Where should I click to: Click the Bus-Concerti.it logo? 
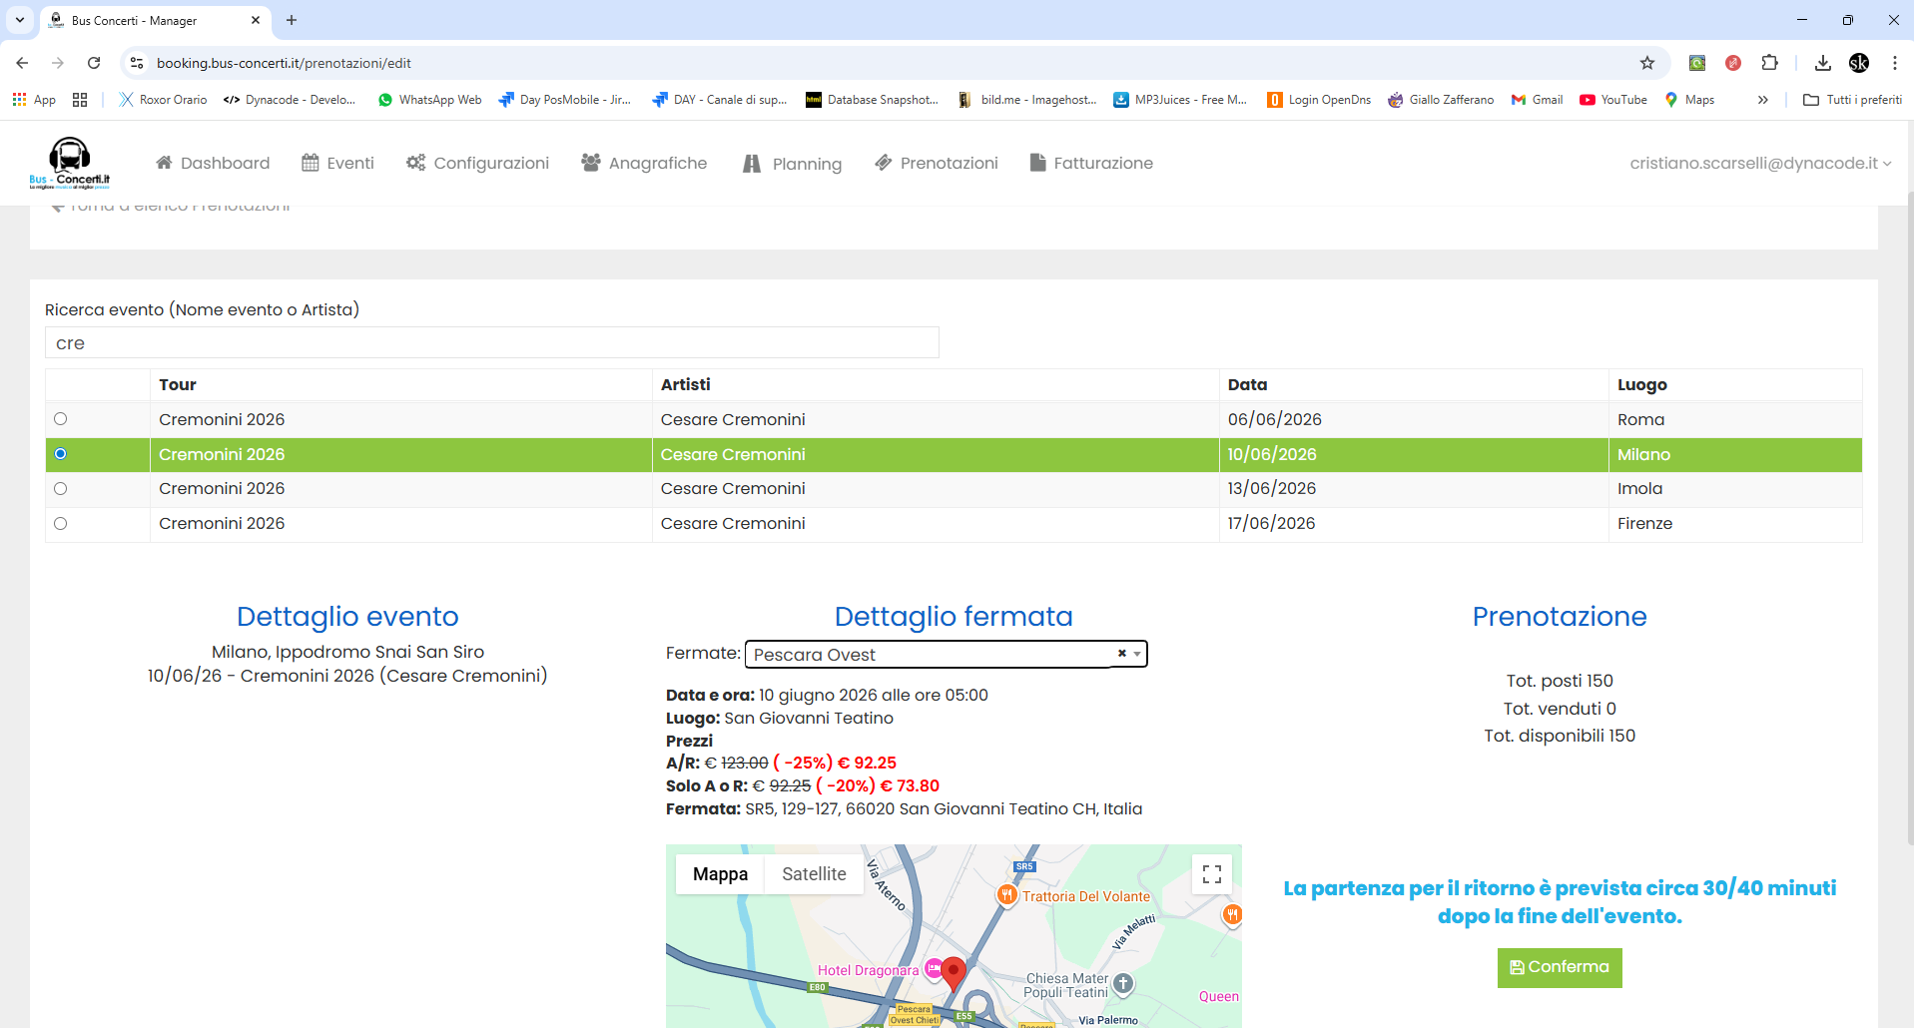(70, 163)
